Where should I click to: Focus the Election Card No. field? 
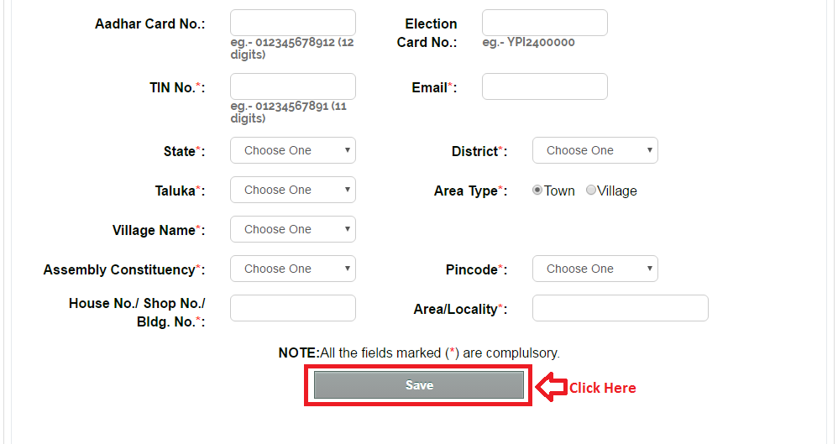544,23
